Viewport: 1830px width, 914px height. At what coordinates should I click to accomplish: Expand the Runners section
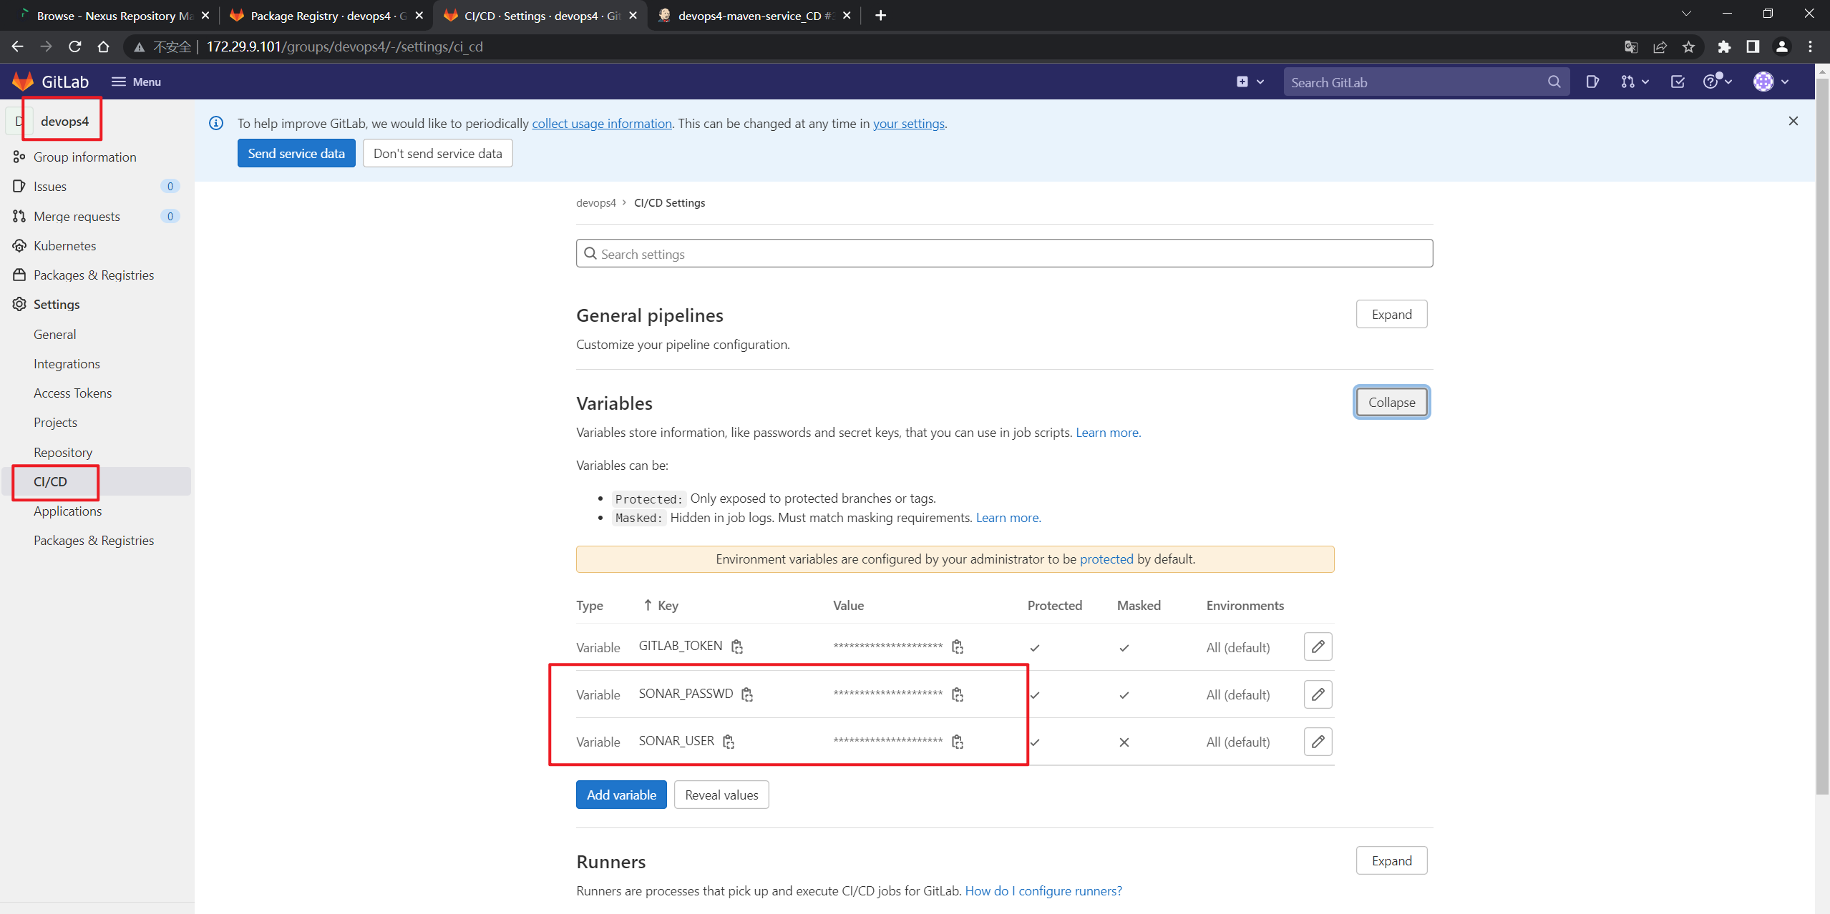[x=1391, y=860]
